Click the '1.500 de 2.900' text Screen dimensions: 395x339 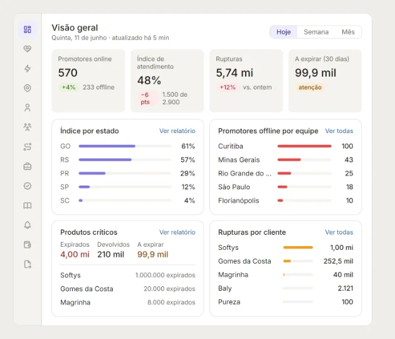click(174, 99)
